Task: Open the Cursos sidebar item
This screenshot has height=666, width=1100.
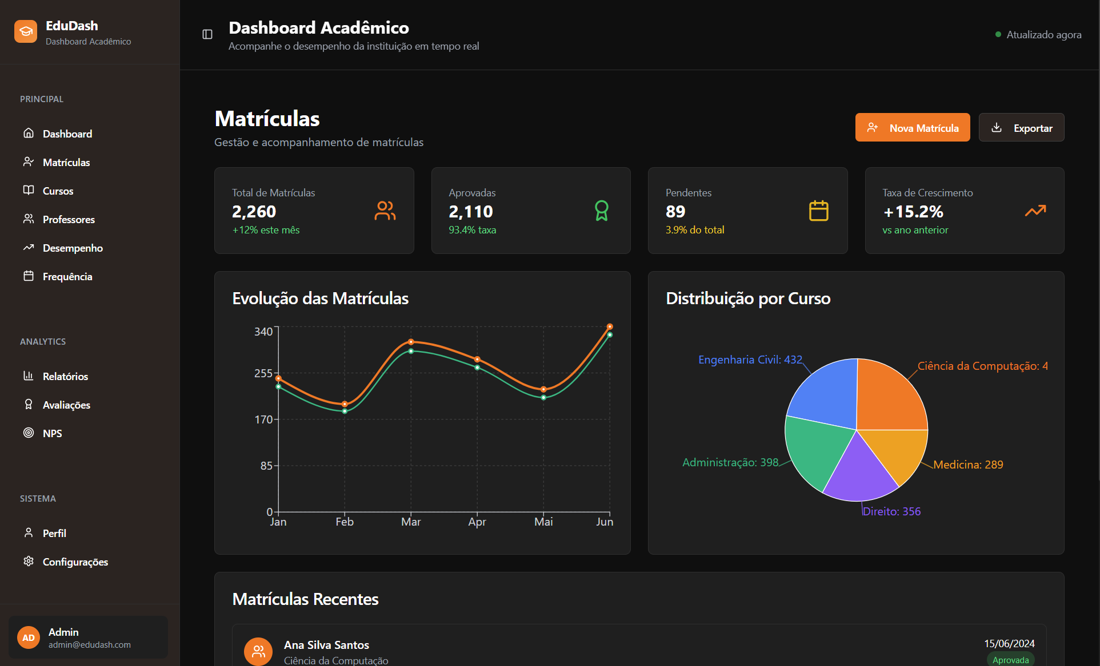Action: pyautogui.click(x=58, y=191)
